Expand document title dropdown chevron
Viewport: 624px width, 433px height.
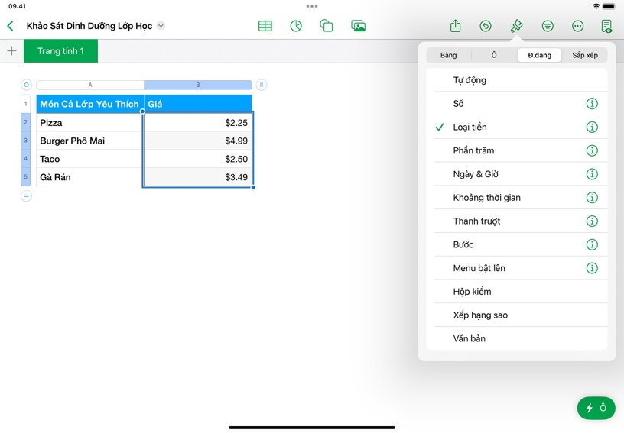click(161, 26)
